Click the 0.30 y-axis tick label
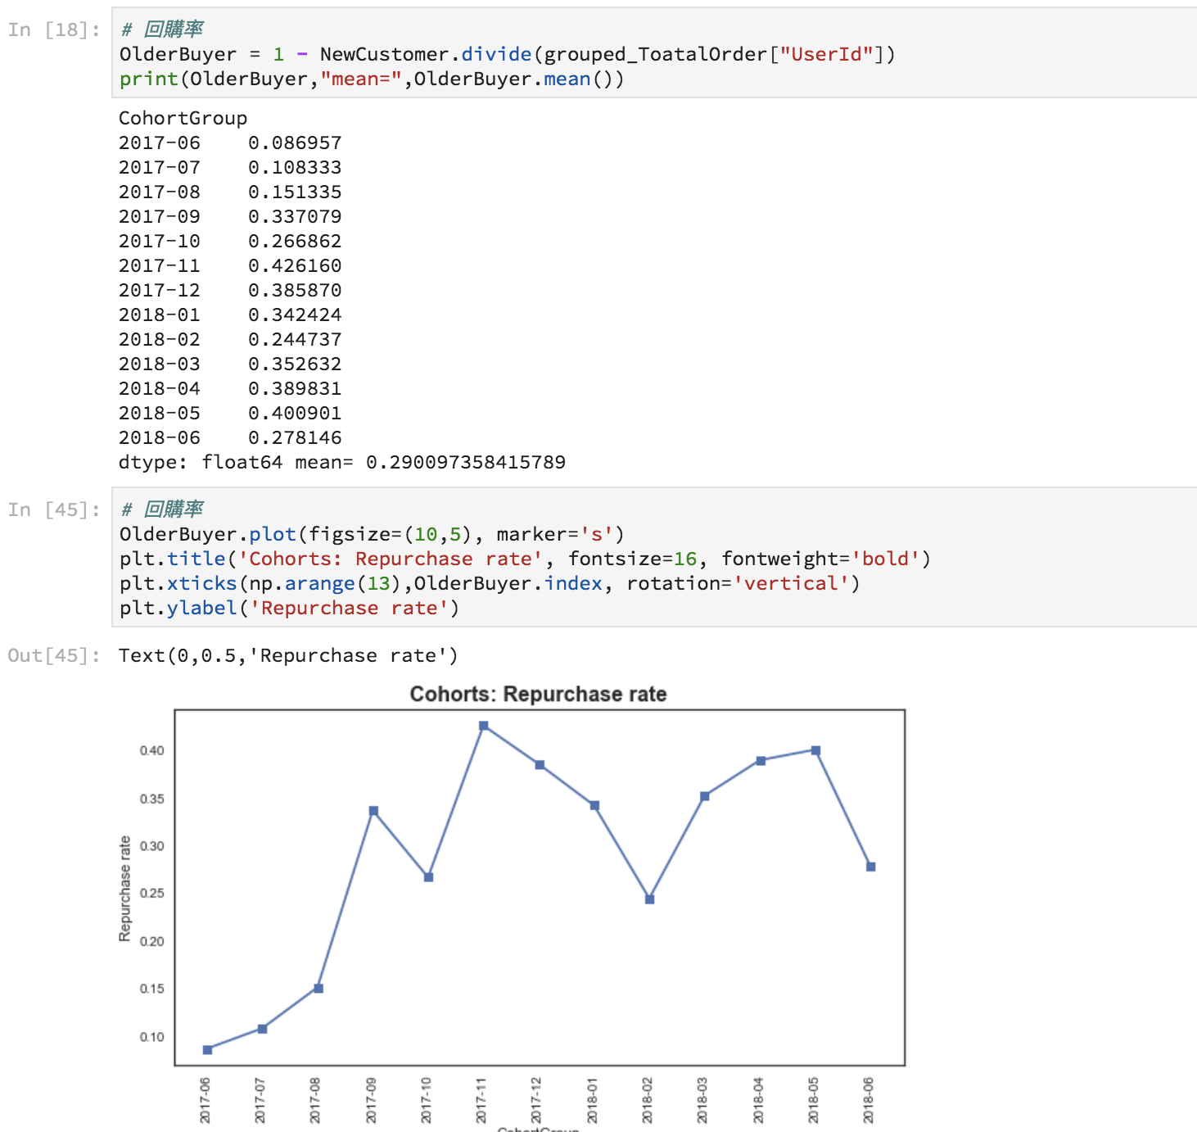 [x=152, y=846]
